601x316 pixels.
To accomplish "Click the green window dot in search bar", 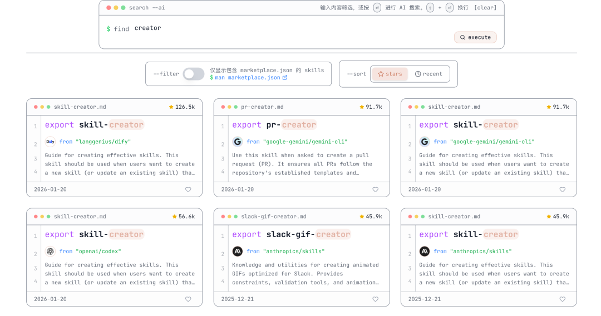I will [123, 8].
